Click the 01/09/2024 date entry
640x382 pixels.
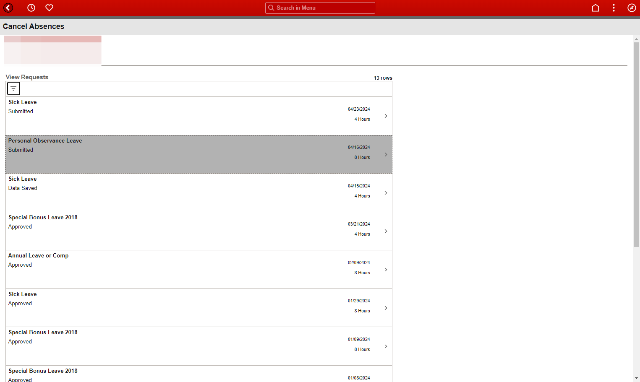[359, 339]
